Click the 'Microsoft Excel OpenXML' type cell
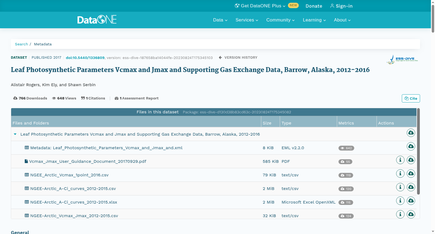Screen dimensions: 435x234 [309, 202]
